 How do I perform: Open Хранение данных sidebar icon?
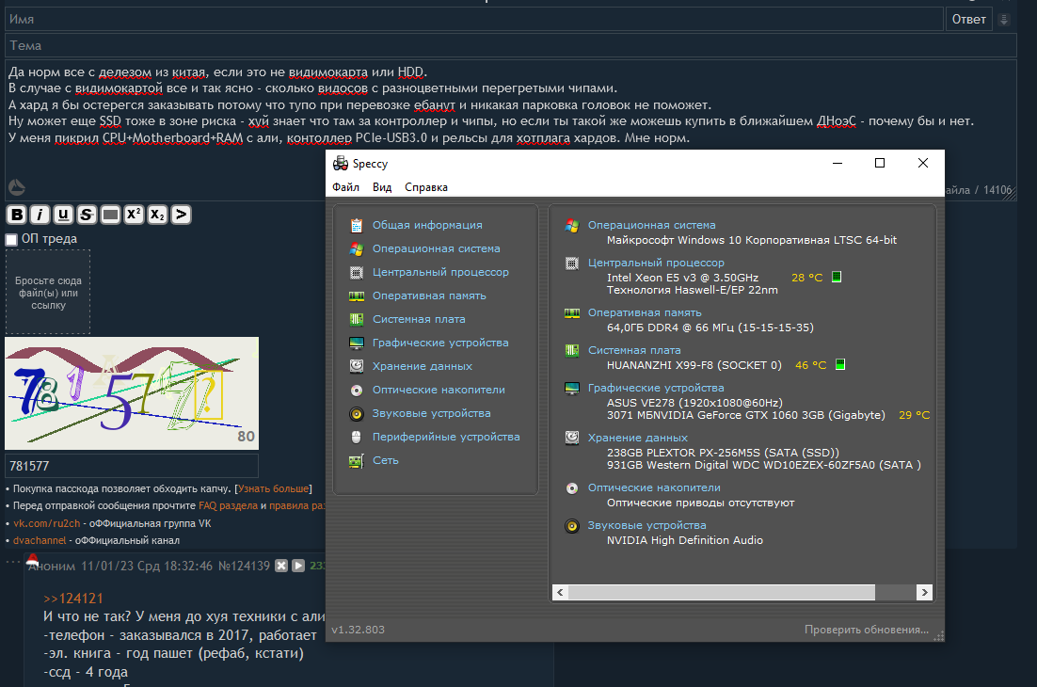pyautogui.click(x=357, y=366)
